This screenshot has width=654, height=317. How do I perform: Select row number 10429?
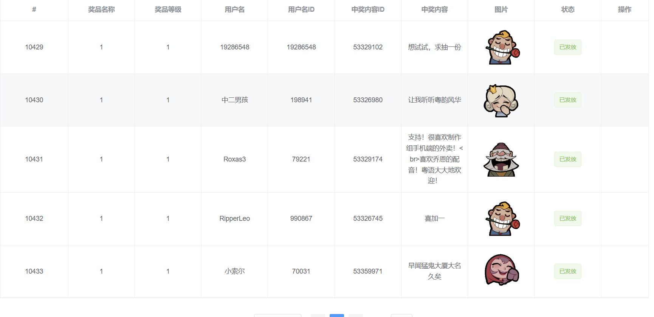click(x=34, y=47)
